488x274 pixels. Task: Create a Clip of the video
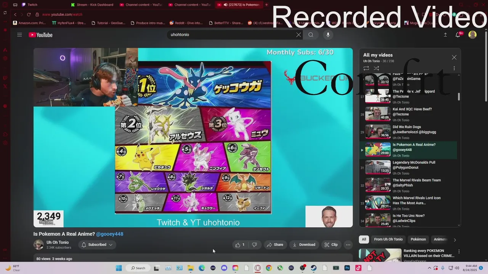tap(331, 245)
